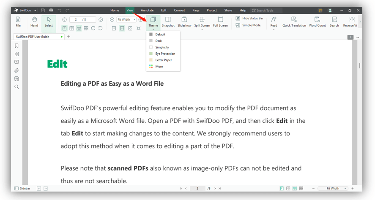Screen dimensions: 375x200
Task: Toggle two-page view in toolbar
Action: point(72,28)
